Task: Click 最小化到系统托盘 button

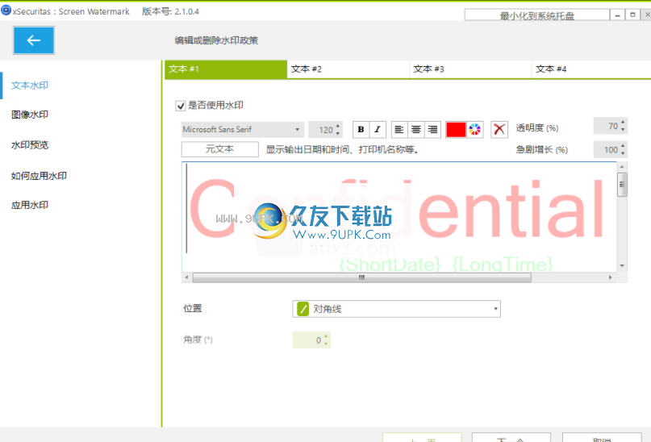Action: pos(536,16)
